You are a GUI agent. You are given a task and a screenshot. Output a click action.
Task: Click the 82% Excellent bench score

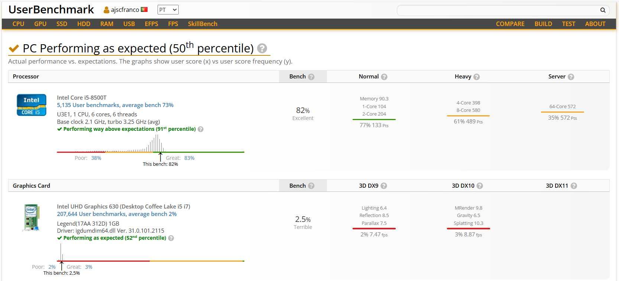tap(303, 114)
